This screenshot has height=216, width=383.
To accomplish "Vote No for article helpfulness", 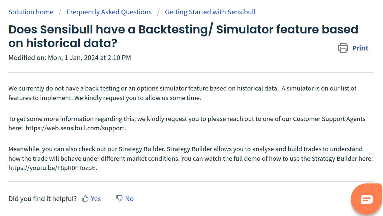I will coord(129,199).
